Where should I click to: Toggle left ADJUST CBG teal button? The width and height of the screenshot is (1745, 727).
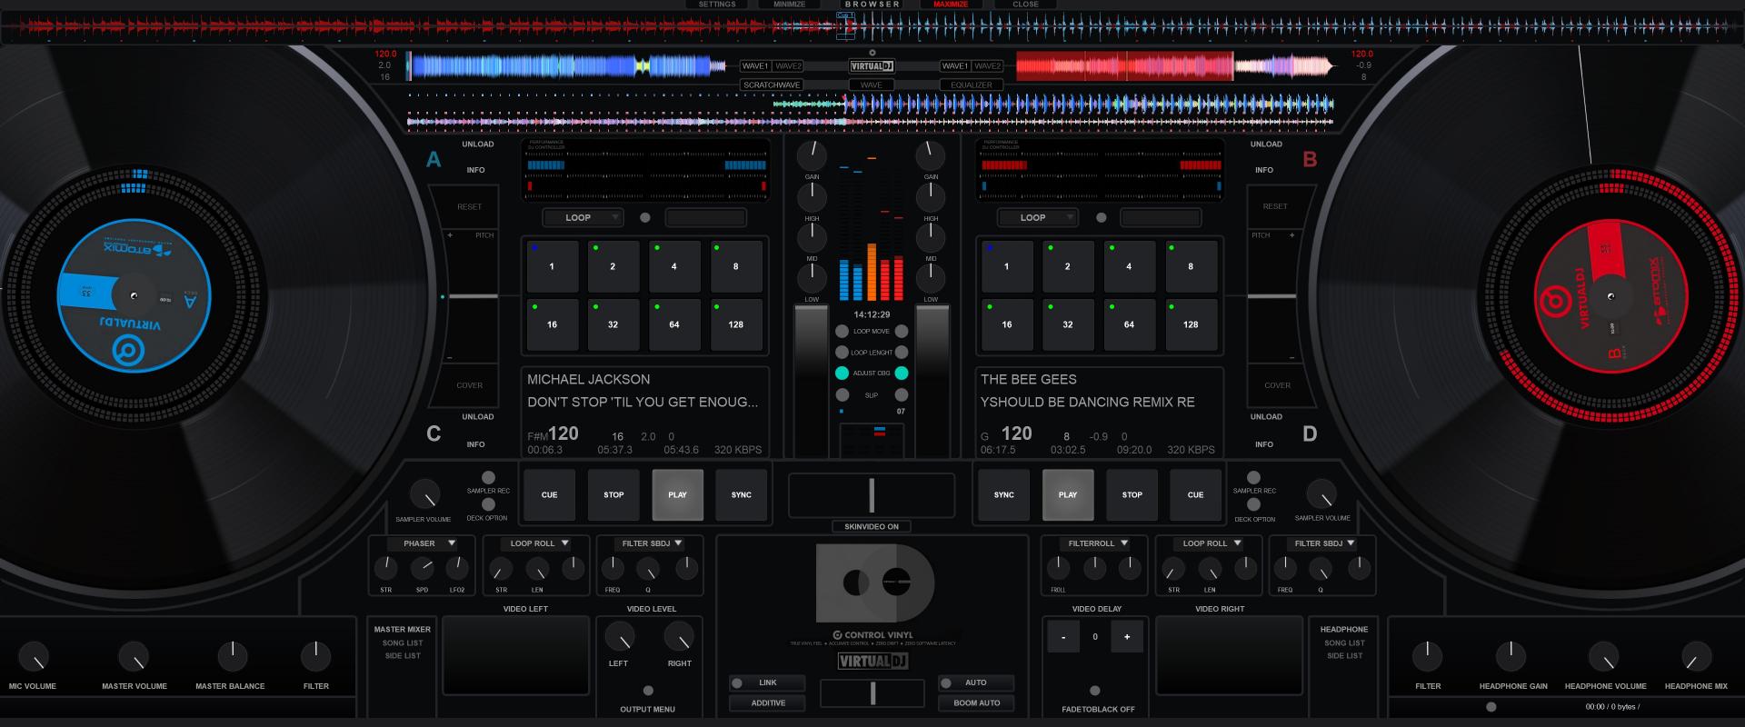843,373
